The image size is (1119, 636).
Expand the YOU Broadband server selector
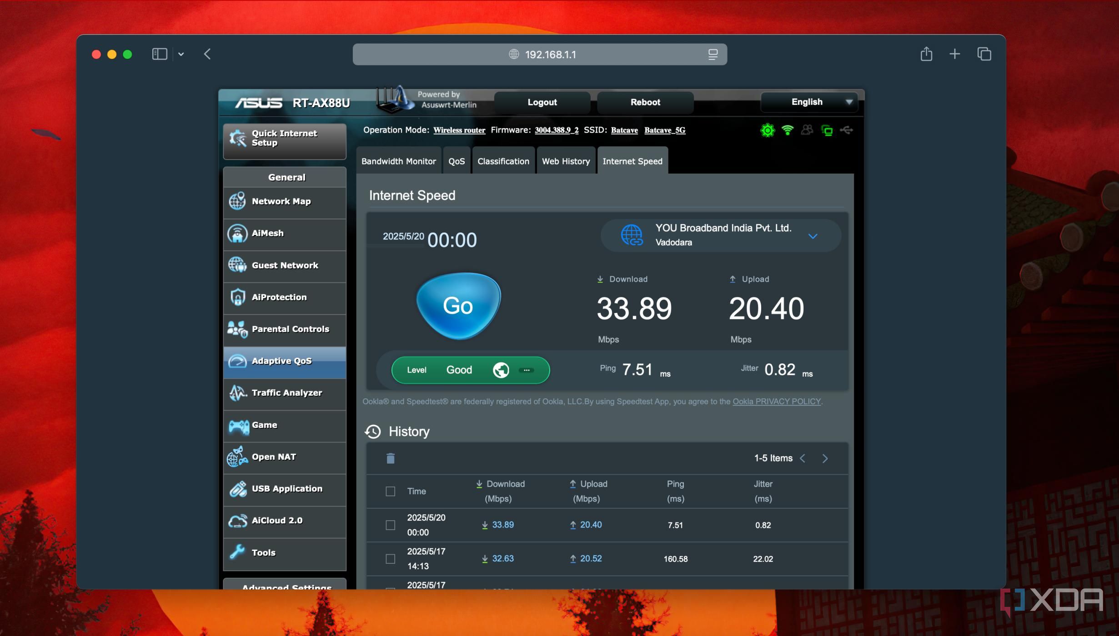[x=813, y=236]
